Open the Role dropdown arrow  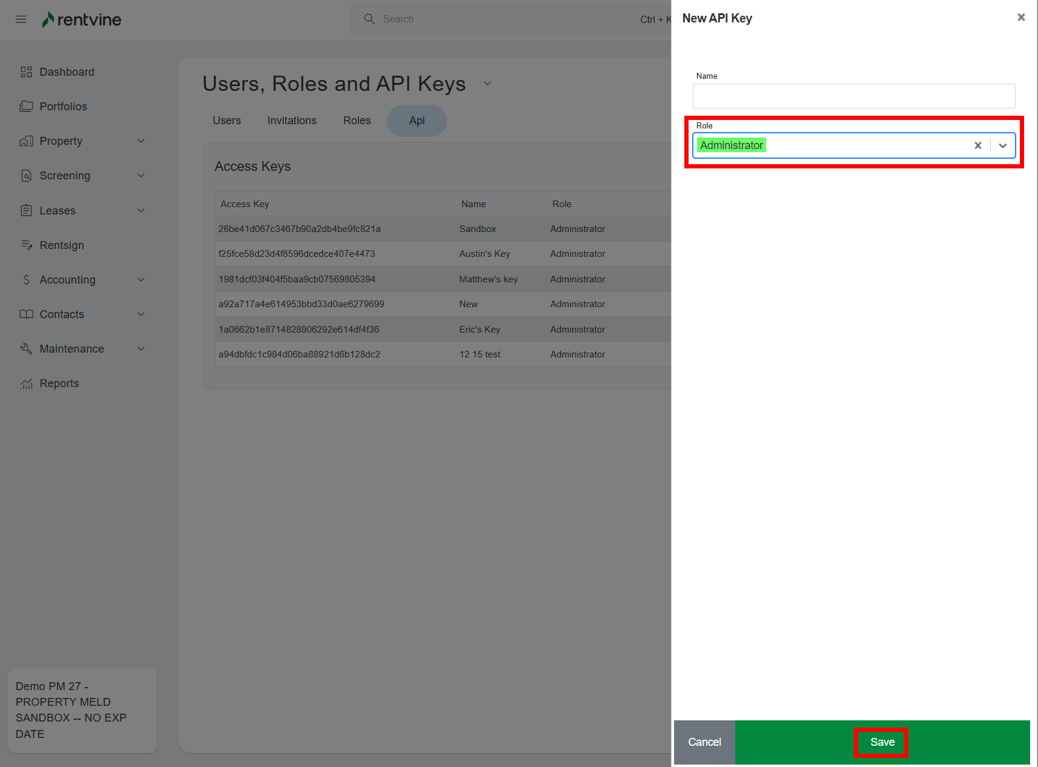coord(1003,145)
